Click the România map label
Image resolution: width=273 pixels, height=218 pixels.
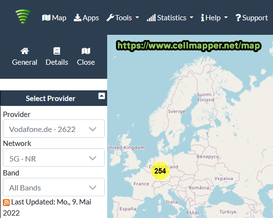point(199,188)
